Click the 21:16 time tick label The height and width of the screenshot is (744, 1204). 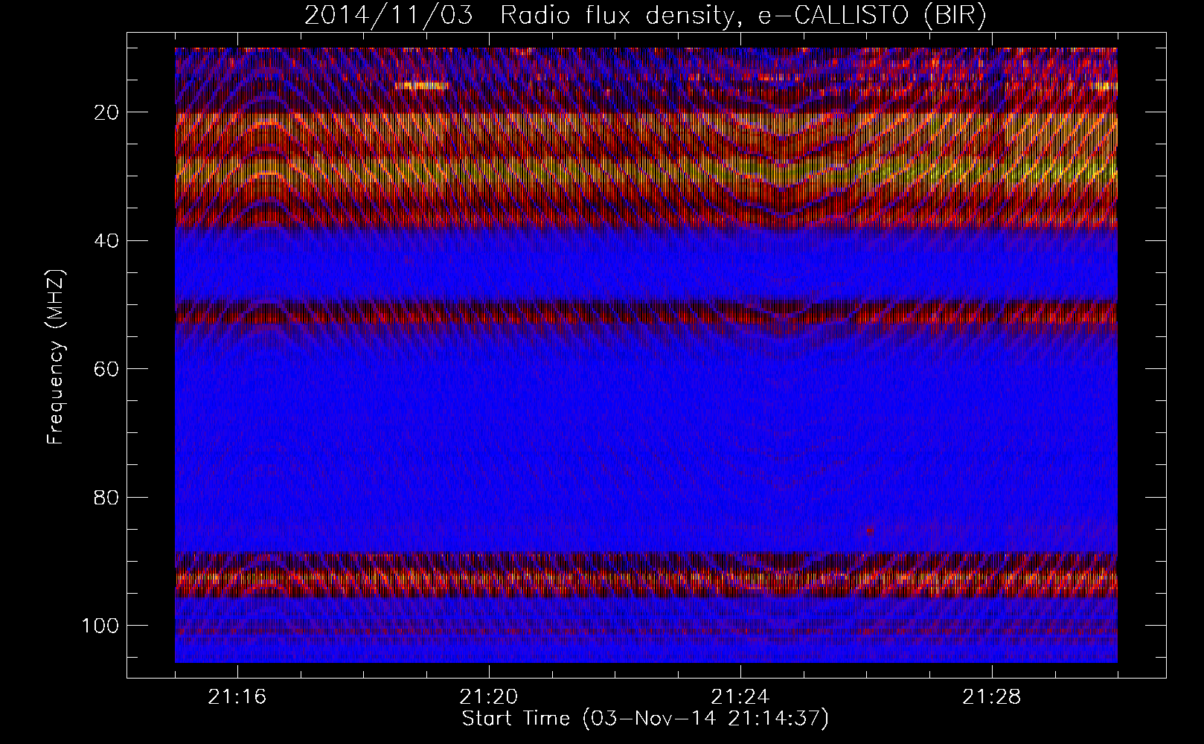237,697
